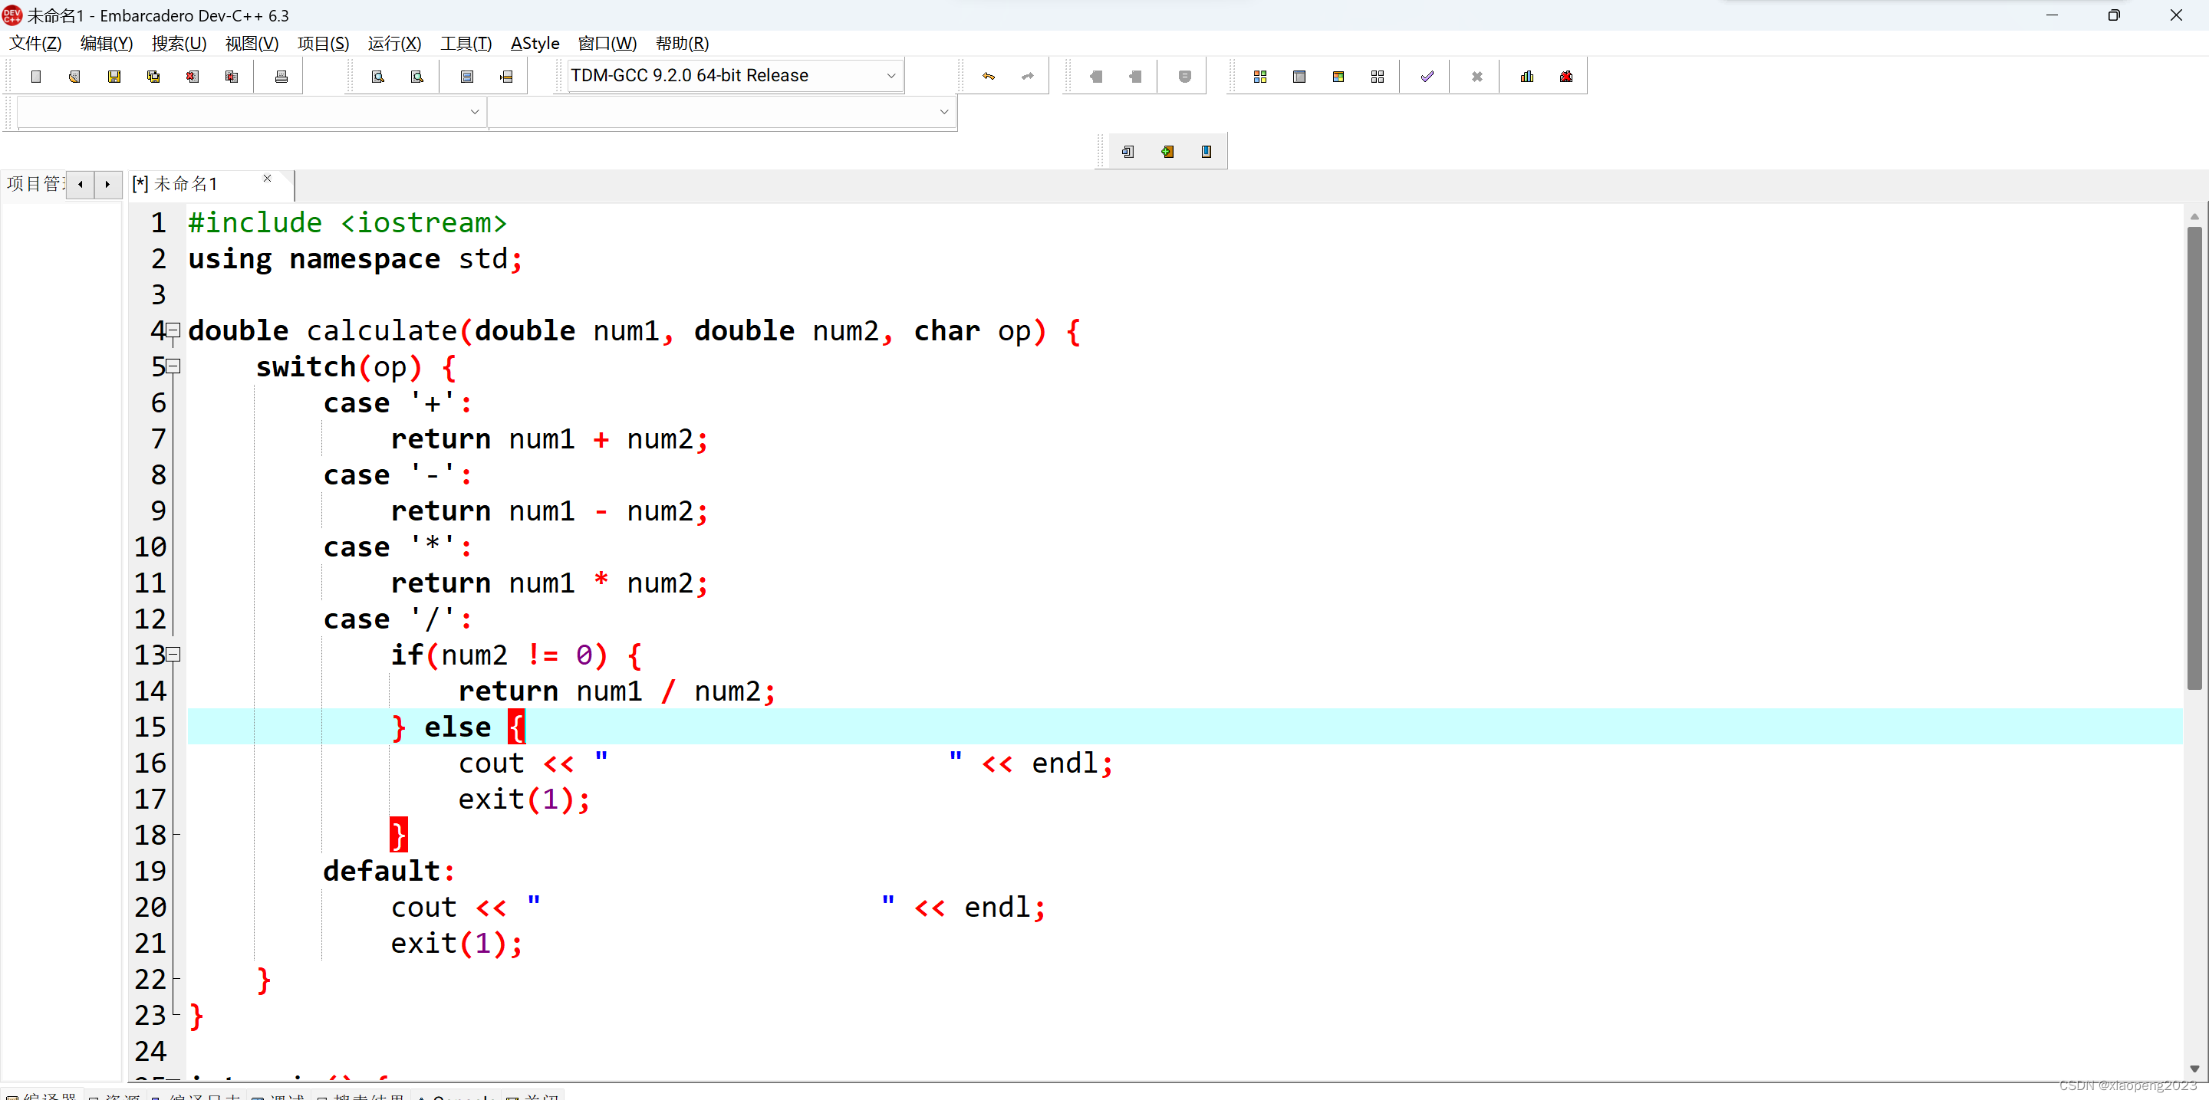
Task: Click the Compile colored-squares icon
Action: click(1259, 76)
